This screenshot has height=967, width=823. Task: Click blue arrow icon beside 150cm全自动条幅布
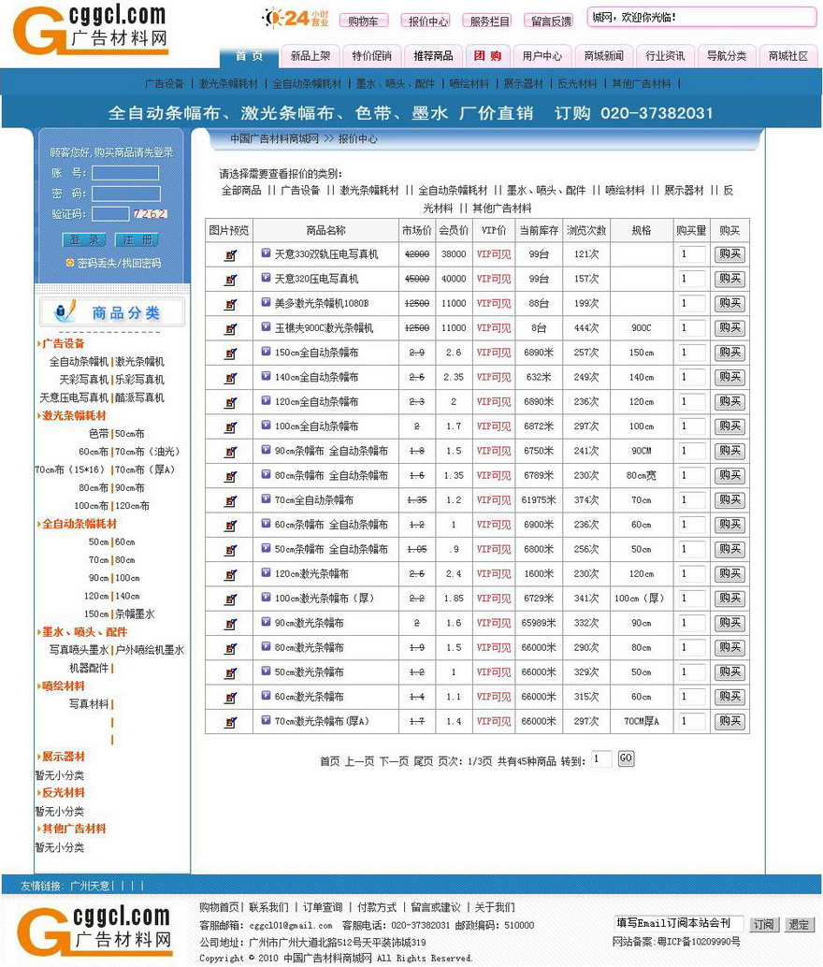tap(266, 352)
